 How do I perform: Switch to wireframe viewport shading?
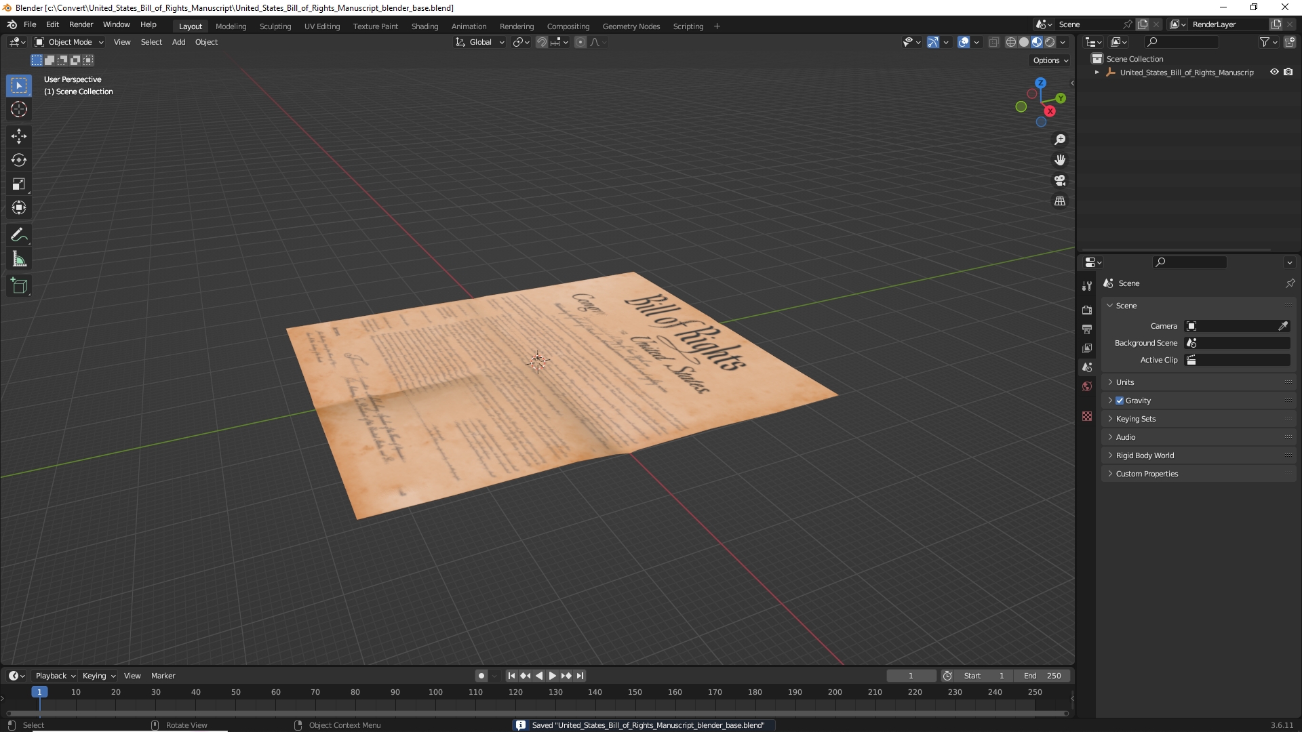click(x=1010, y=42)
